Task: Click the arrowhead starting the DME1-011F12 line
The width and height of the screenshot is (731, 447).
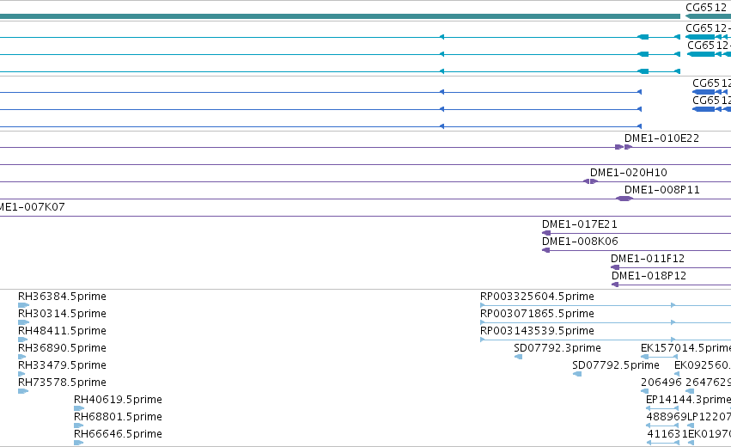Action: point(615,267)
